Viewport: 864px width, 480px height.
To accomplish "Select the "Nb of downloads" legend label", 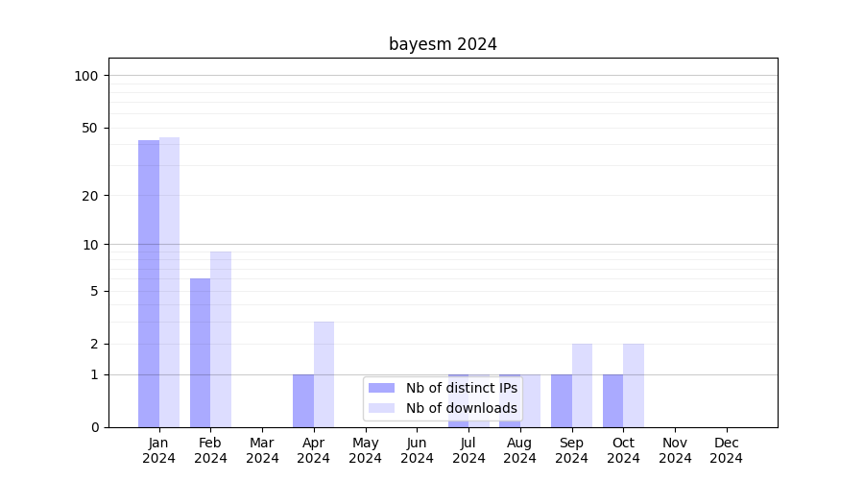I will (461, 408).
